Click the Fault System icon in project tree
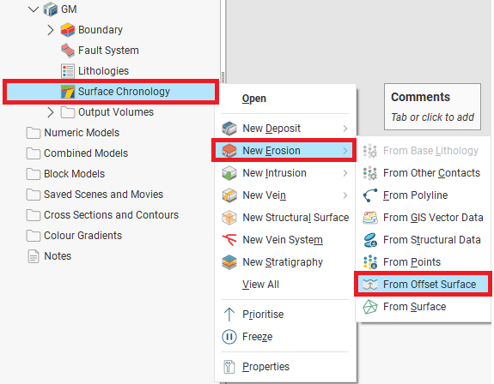 [67, 51]
